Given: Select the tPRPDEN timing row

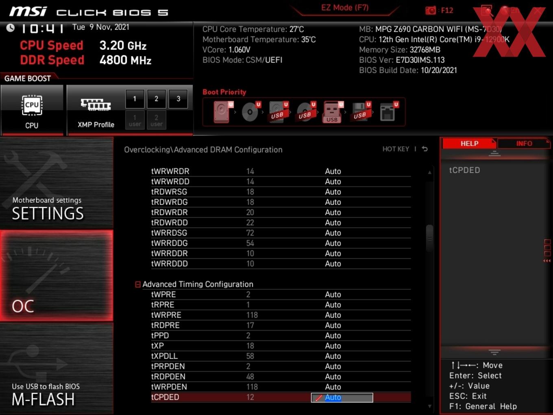Looking at the screenshot, I should [281, 366].
